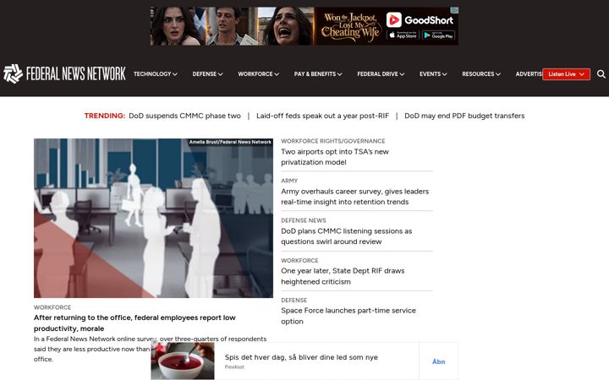This screenshot has height=380, width=609.
Task: Click the Workforce Rights/Governance category label
Action: click(x=333, y=141)
